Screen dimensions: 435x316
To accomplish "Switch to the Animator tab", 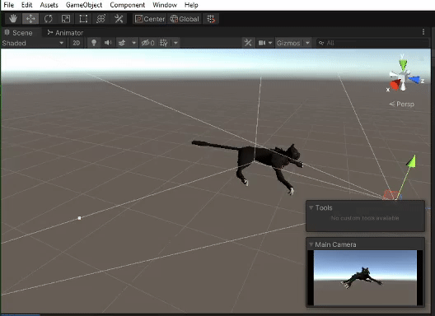I will click(65, 33).
